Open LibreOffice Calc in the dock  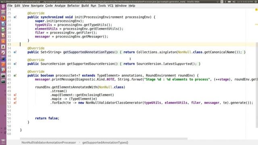[3, 30]
